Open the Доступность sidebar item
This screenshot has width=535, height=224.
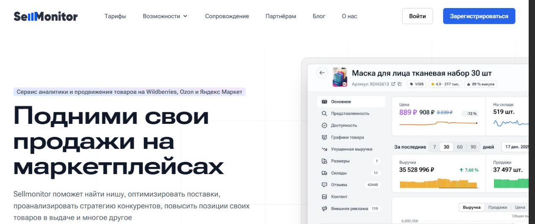[351, 126]
